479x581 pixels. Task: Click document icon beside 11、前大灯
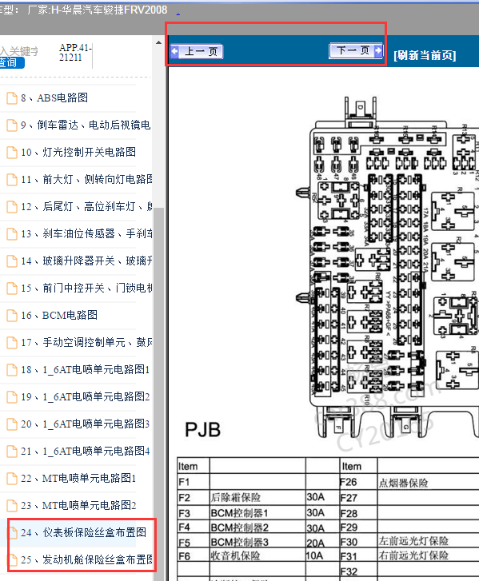click(12, 180)
